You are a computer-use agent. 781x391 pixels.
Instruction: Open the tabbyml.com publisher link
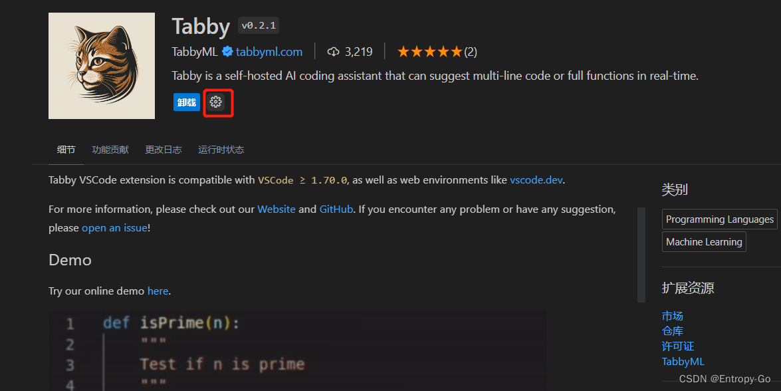point(269,51)
